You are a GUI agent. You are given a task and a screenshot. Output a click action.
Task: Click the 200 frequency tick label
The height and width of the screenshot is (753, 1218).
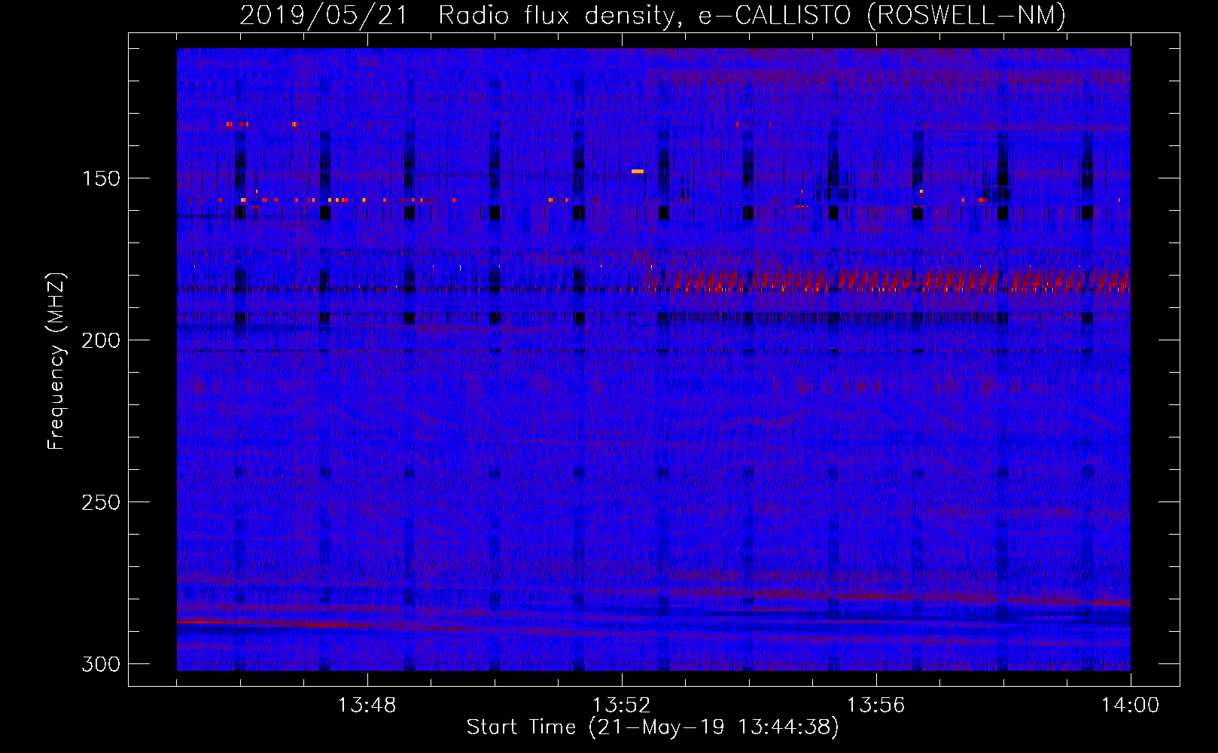click(x=100, y=340)
